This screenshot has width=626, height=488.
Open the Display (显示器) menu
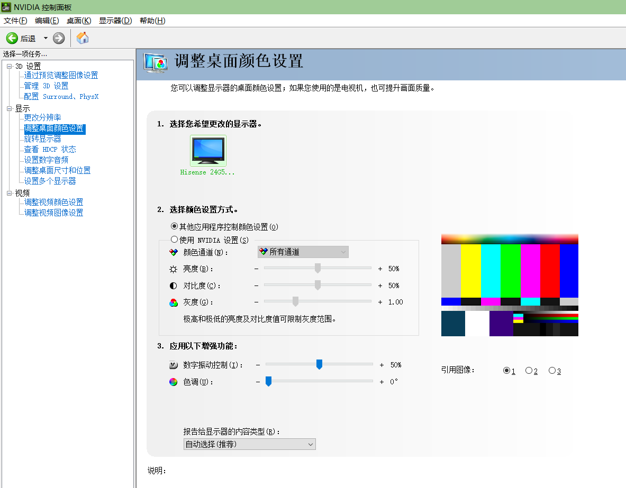pos(115,21)
